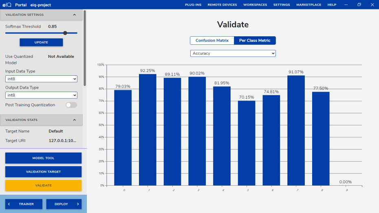Start validation with the Validate button
The width and height of the screenshot is (379, 213).
tap(43, 185)
